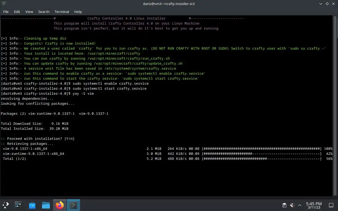This screenshot has height=211, width=338.
Task: Click the muted volume tray icon
Action: point(292,205)
